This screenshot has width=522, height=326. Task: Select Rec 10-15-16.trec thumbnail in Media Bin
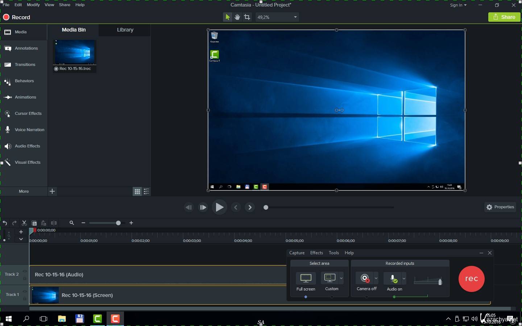(x=75, y=53)
